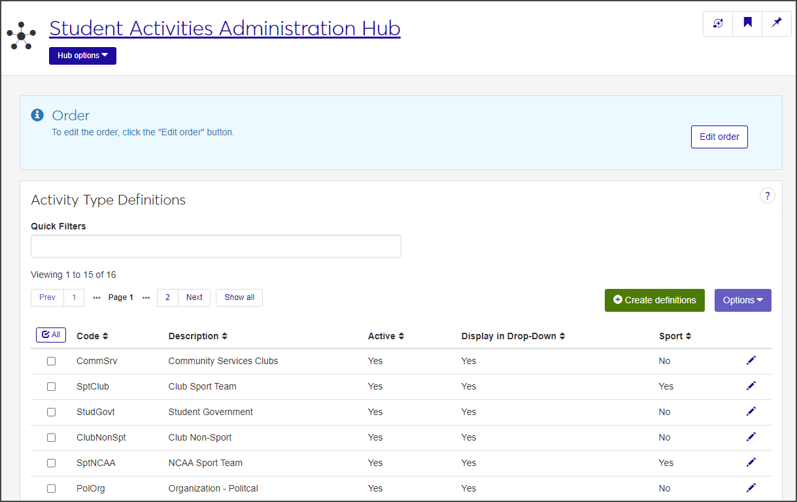Check the CommSrv row checkbox
The width and height of the screenshot is (797, 502).
pyautogui.click(x=52, y=361)
